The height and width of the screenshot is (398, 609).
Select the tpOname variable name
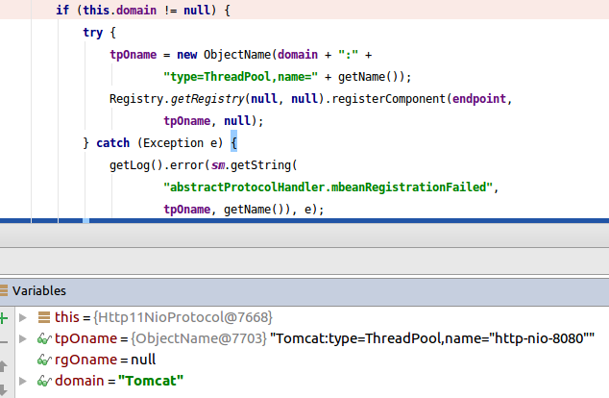(85, 338)
